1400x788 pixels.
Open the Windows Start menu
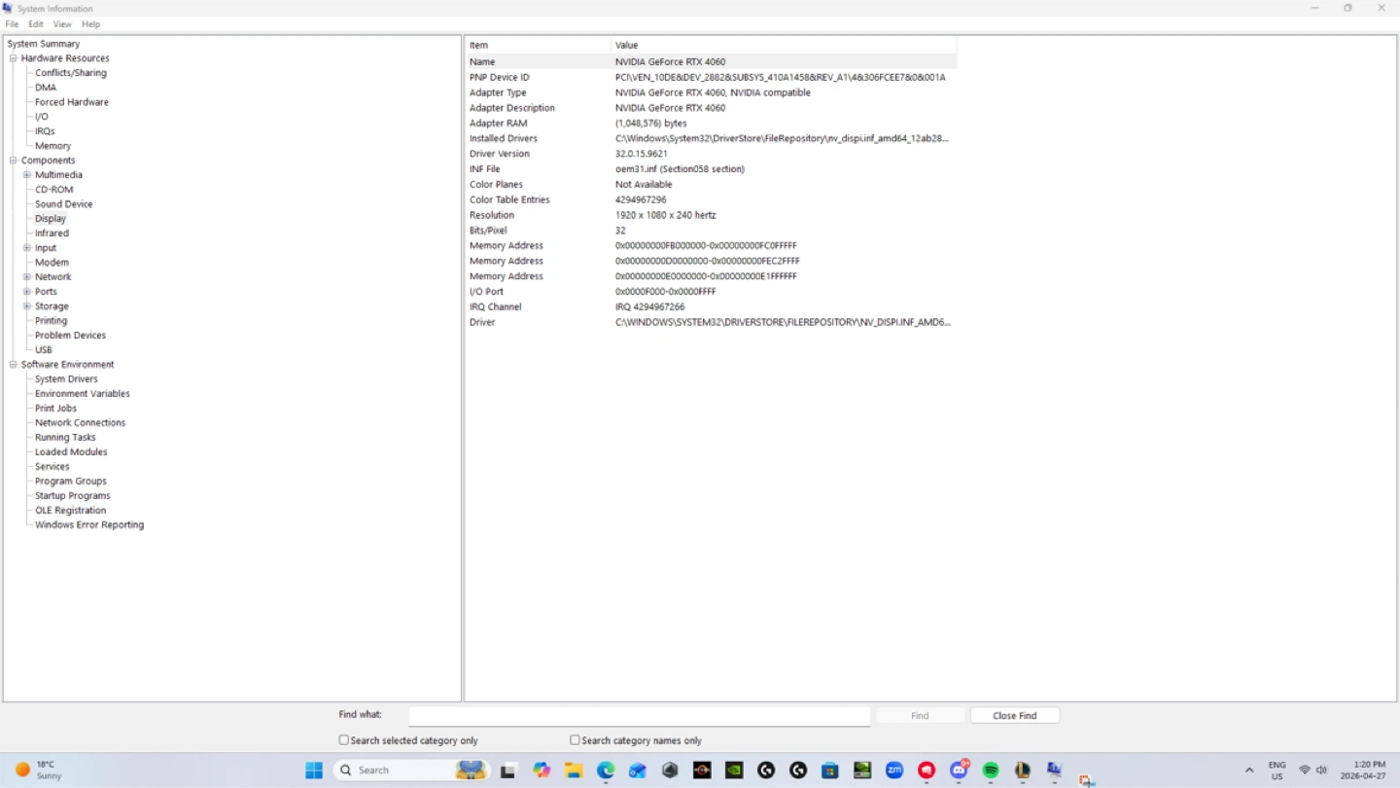tap(314, 770)
